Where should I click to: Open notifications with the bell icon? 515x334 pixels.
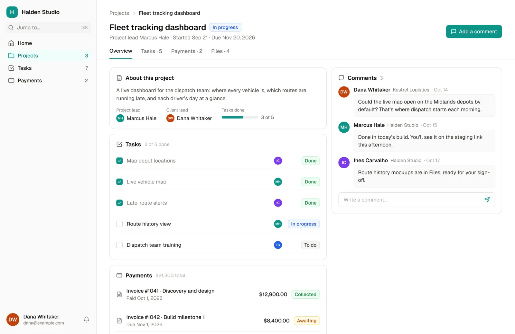(x=87, y=320)
